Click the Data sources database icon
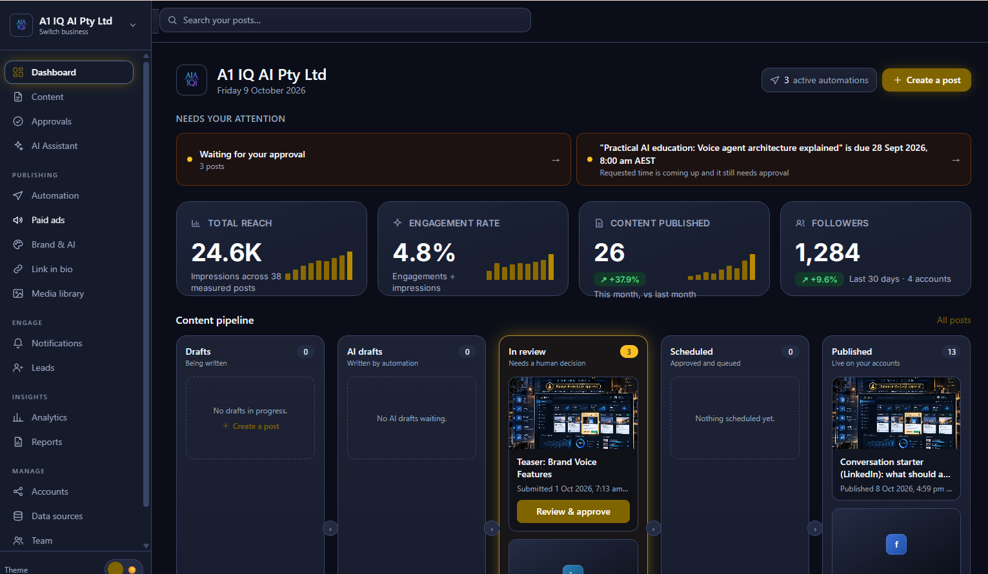988x574 pixels. [x=18, y=516]
